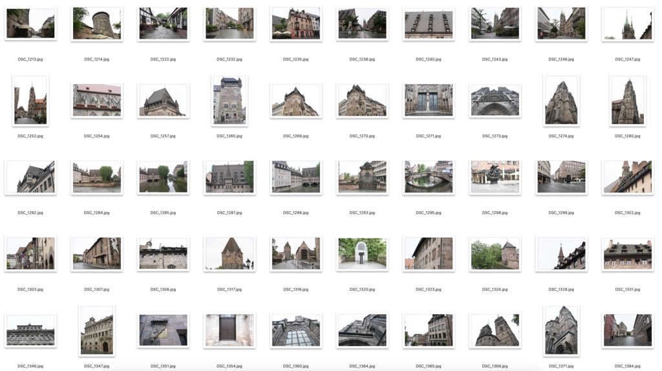Click the file name label DSC_1384.jpg

pos(627,366)
